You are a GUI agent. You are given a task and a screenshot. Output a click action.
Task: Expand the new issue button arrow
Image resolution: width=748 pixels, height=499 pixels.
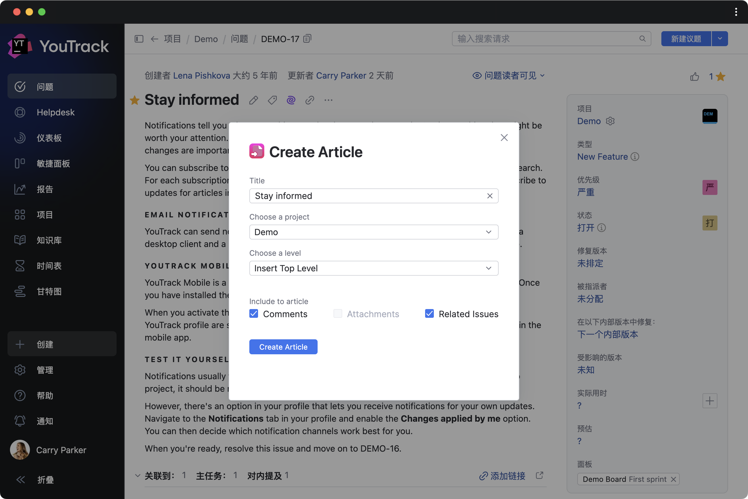click(720, 39)
